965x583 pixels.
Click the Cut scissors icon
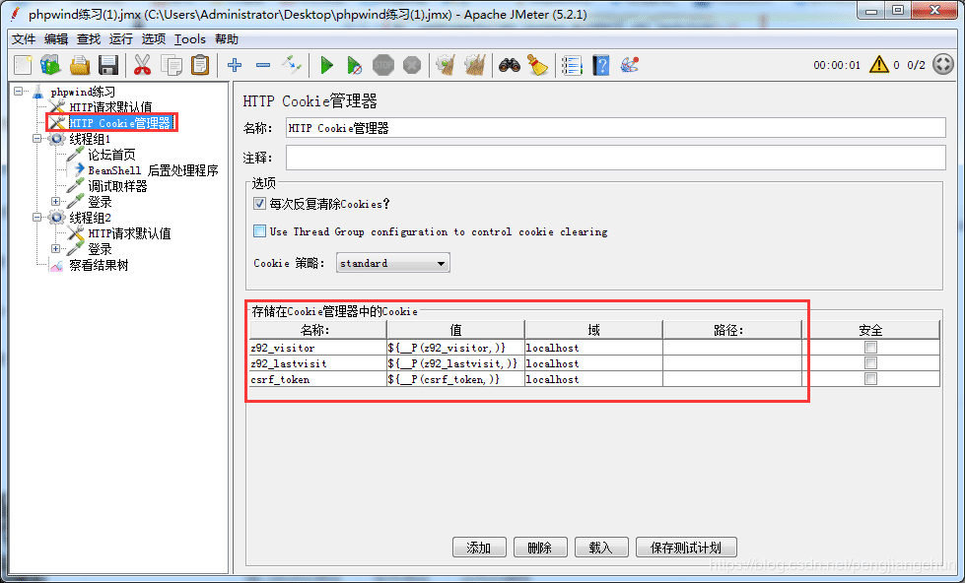pyautogui.click(x=142, y=65)
